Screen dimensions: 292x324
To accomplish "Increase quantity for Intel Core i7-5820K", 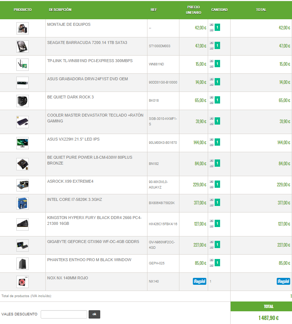I will tap(211, 200).
